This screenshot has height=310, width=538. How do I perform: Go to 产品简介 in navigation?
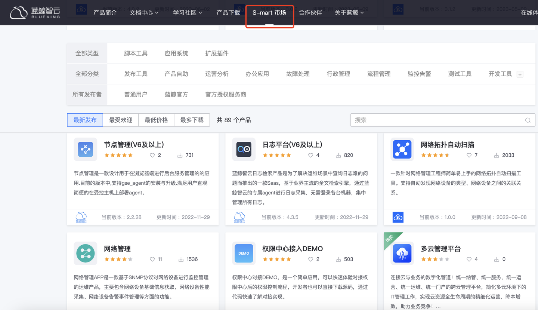click(105, 13)
